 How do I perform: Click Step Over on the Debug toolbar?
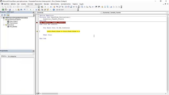pyautogui.click(x=59, y=7)
